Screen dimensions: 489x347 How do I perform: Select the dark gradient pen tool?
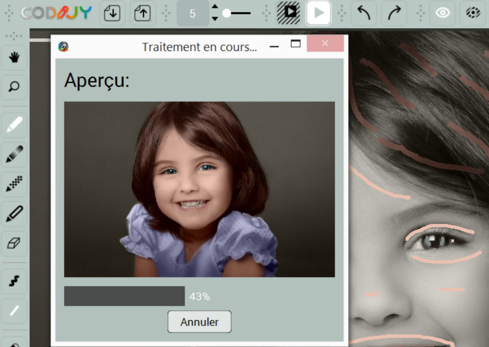[14, 154]
